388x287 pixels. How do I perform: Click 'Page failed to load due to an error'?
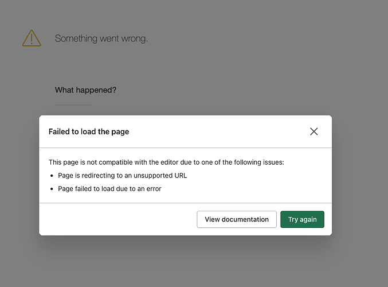coord(109,188)
